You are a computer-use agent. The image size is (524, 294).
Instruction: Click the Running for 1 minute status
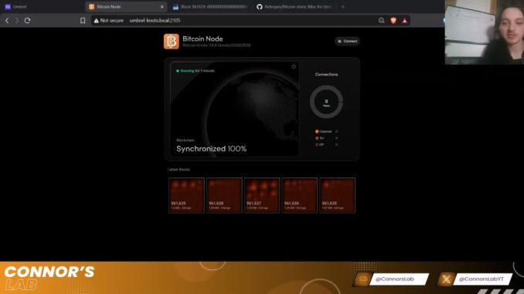point(196,71)
